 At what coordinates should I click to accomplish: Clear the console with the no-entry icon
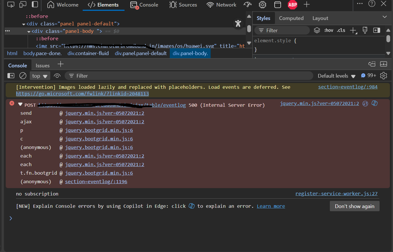(x=23, y=76)
